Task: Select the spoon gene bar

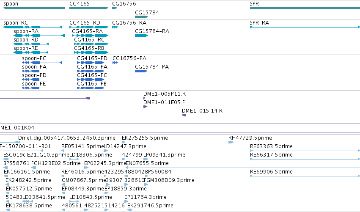Action: [34, 8]
